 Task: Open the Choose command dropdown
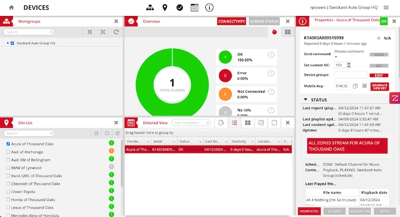[x=349, y=54]
